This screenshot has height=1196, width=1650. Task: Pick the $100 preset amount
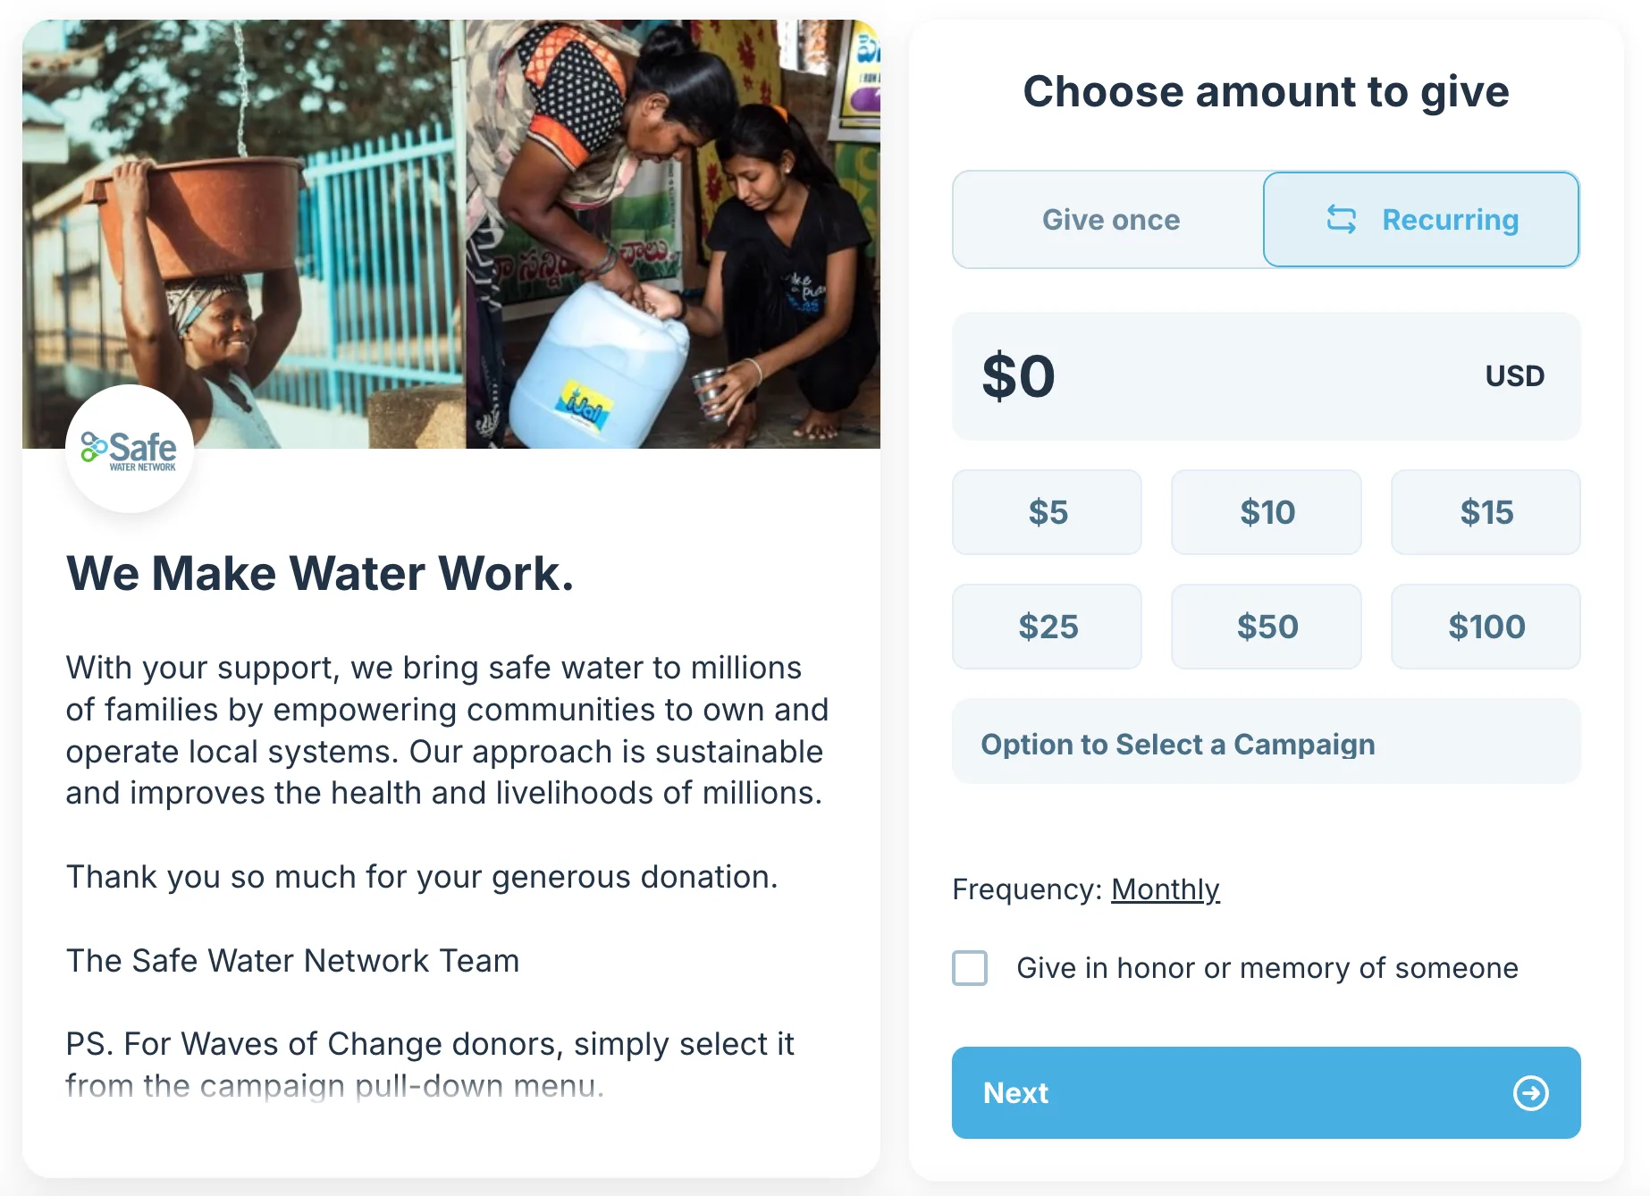(1486, 627)
